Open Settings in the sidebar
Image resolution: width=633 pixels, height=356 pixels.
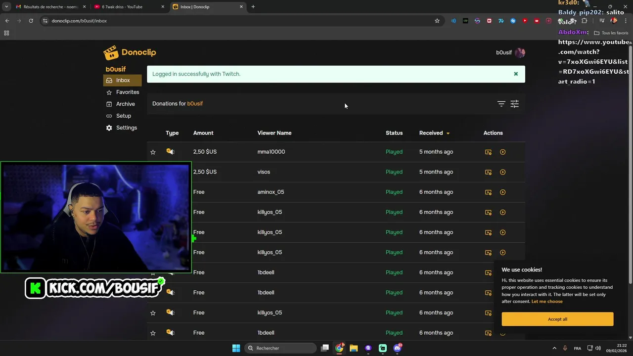[x=122, y=128]
